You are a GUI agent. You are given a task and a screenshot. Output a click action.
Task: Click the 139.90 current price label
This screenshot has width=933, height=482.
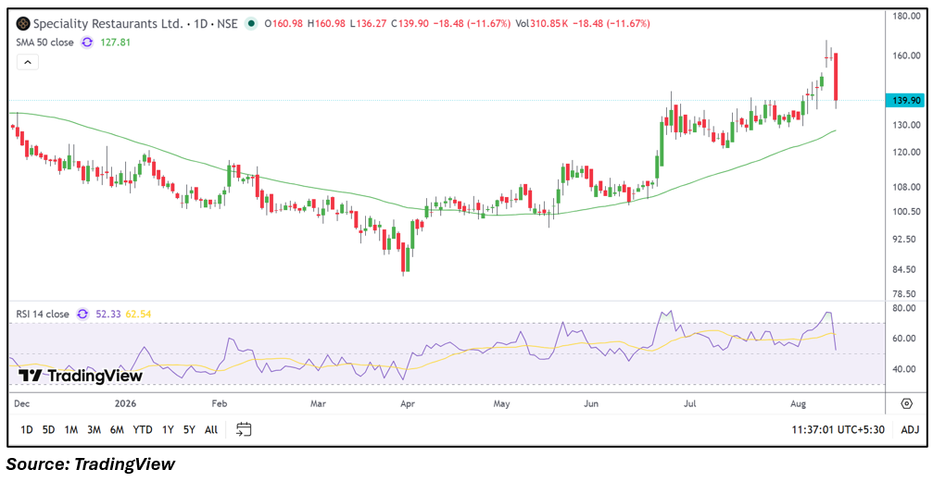[x=904, y=101]
